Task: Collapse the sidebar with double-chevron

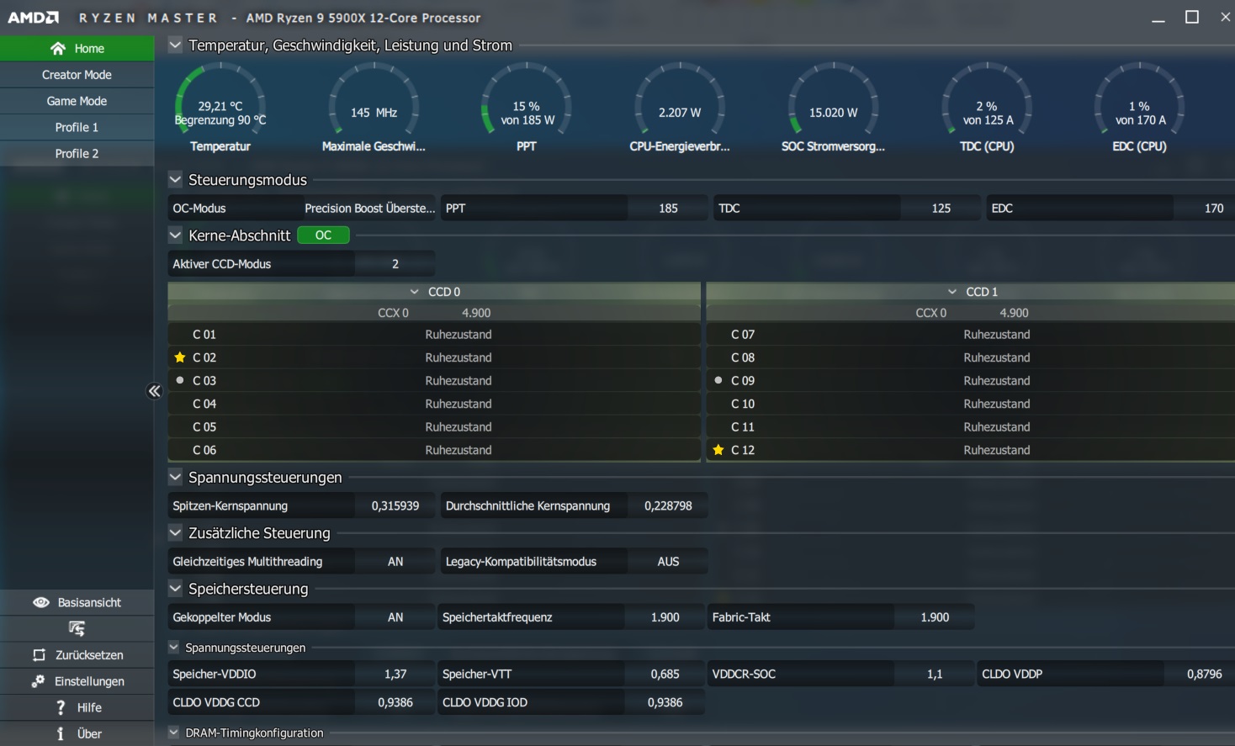Action: pyautogui.click(x=154, y=391)
